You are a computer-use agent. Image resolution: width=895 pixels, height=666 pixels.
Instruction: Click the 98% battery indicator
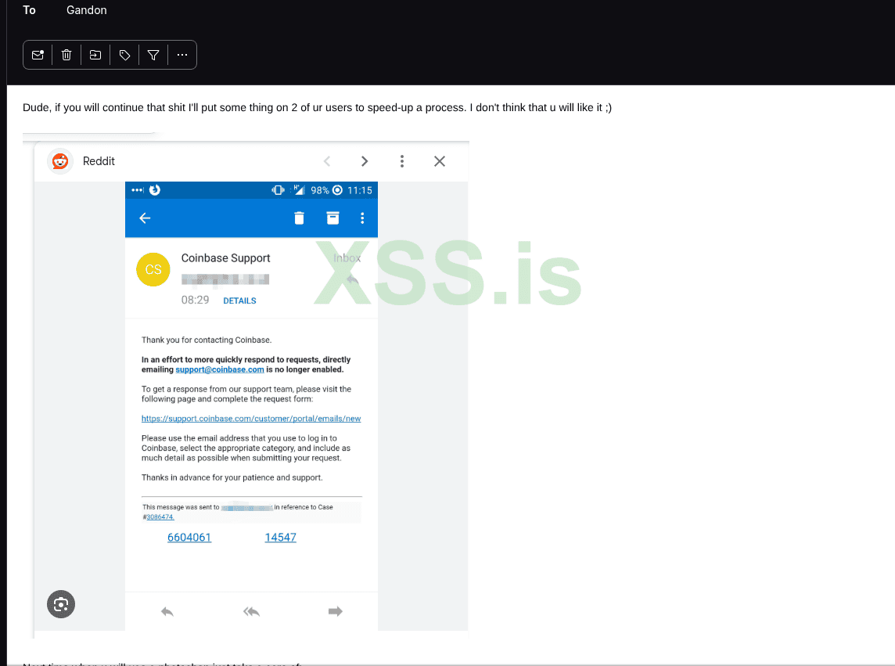pos(320,190)
